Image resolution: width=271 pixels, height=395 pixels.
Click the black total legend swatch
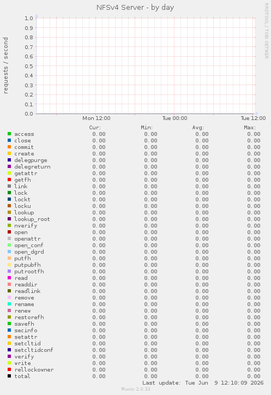pos(9,376)
